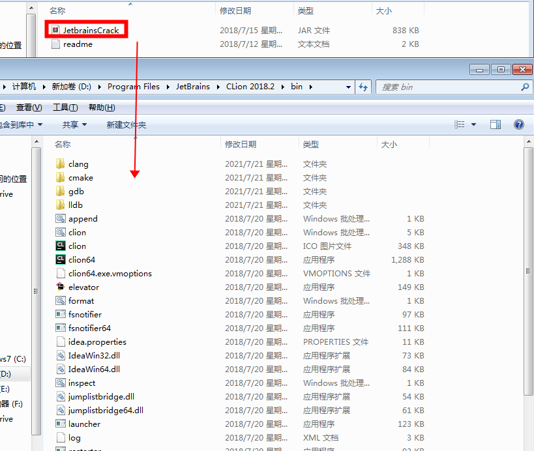
Task: Toggle the preview pane icon
Action: coord(496,124)
